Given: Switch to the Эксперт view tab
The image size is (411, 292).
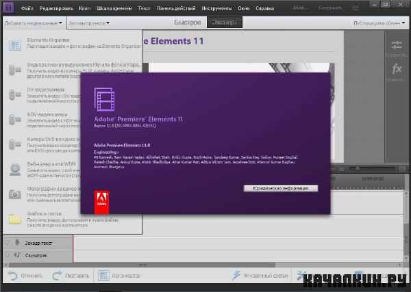Looking at the screenshot, I should point(225,23).
